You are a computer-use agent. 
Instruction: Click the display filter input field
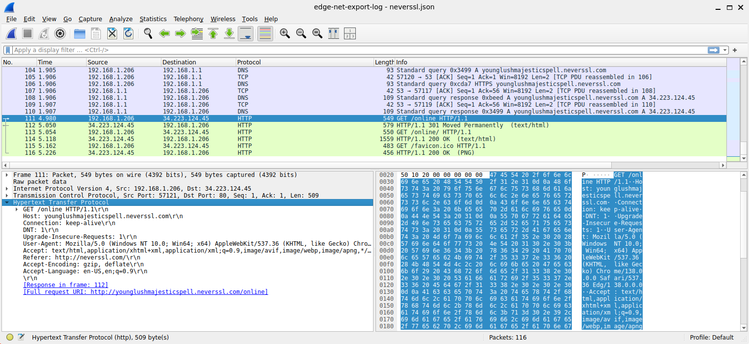point(359,50)
